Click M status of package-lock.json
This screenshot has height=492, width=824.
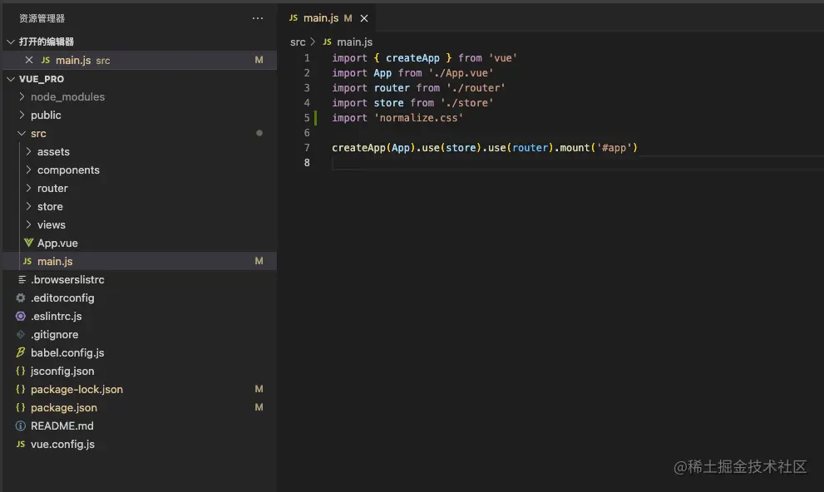coord(259,389)
